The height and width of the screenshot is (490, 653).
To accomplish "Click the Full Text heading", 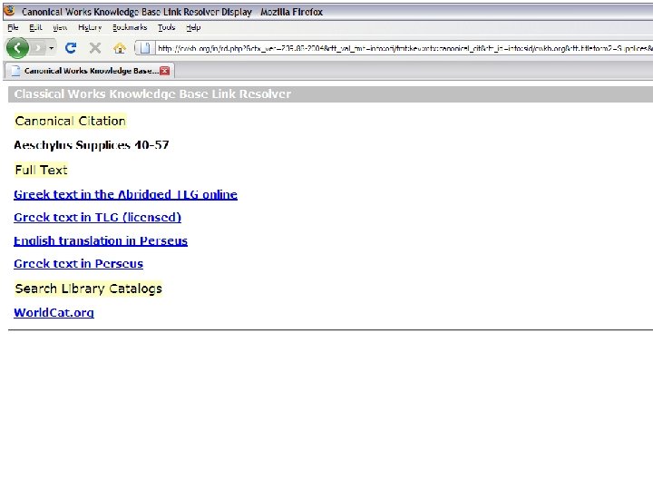I will tap(41, 170).
